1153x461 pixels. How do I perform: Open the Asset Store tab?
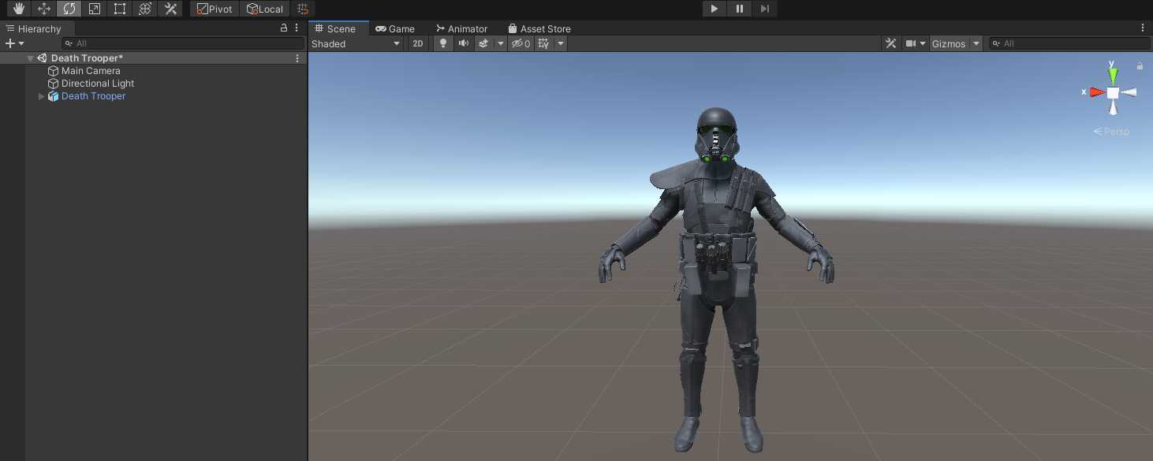pyautogui.click(x=539, y=28)
